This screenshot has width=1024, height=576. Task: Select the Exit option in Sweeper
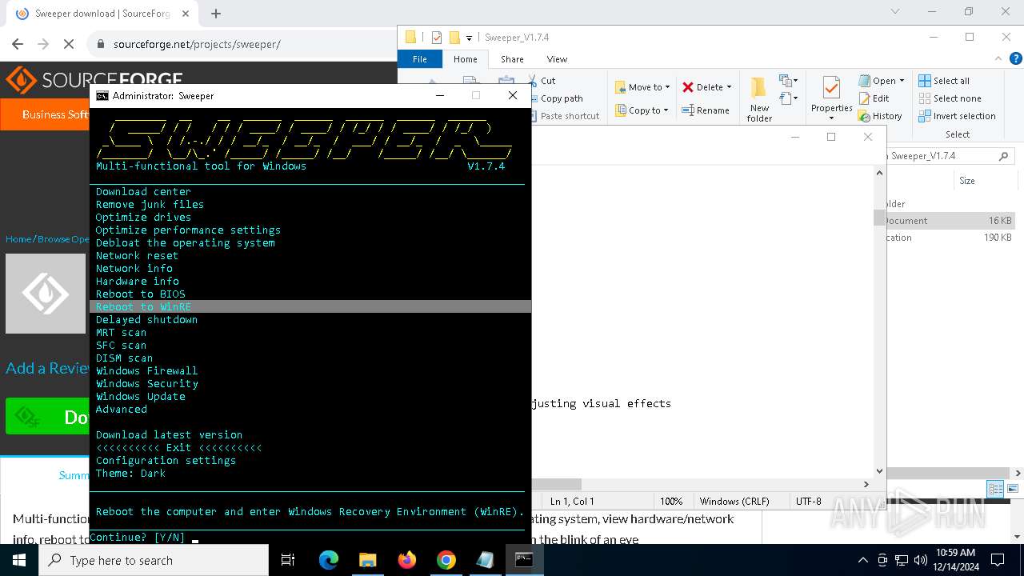310,448
